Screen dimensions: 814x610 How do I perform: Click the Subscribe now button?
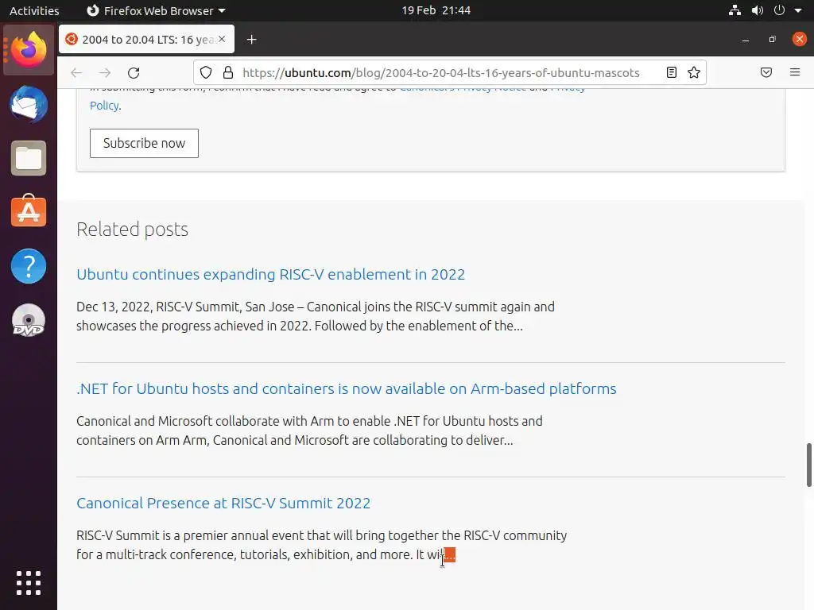[x=144, y=143]
